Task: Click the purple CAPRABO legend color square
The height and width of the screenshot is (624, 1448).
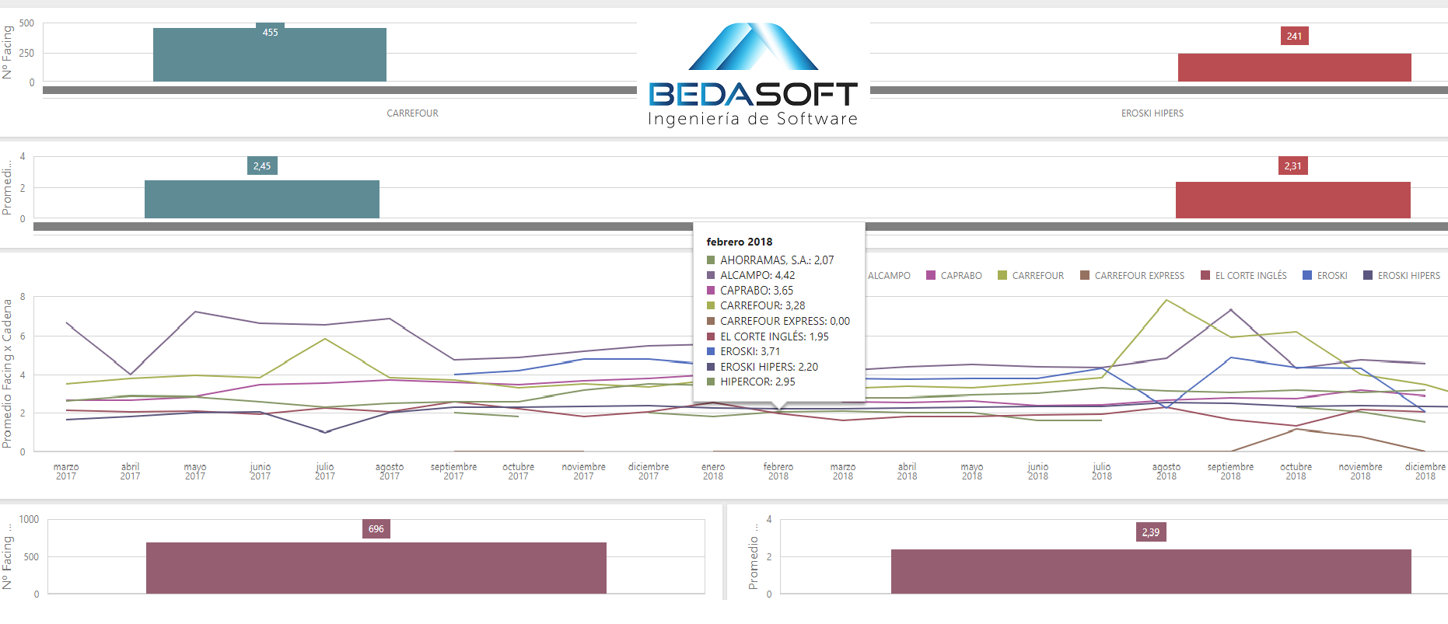Action: pos(931,276)
